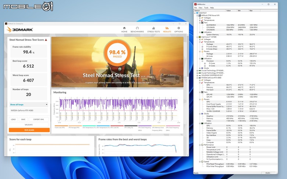Collapse the Processor utilization node
The image size is (287, 179).
pos(202,61)
